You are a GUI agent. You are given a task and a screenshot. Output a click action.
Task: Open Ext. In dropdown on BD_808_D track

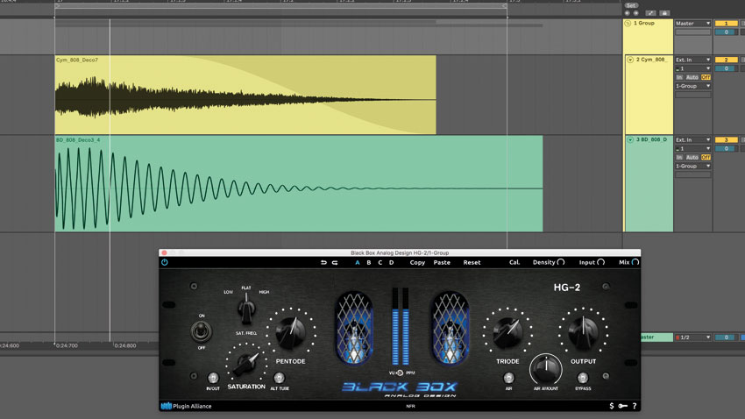pyautogui.click(x=693, y=139)
